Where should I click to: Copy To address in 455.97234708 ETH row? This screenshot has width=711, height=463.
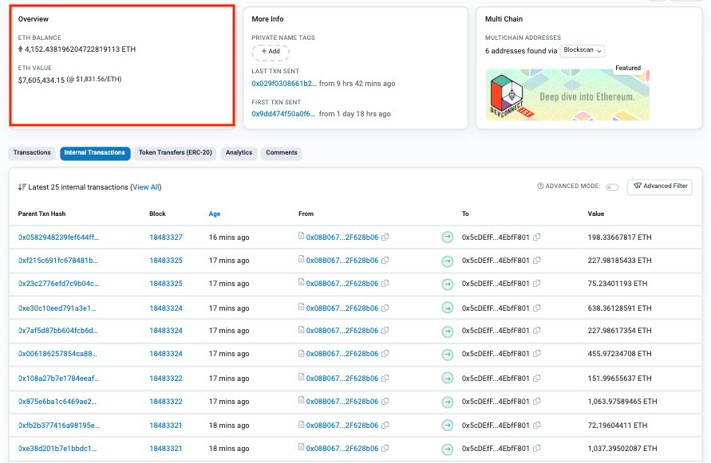tap(536, 353)
